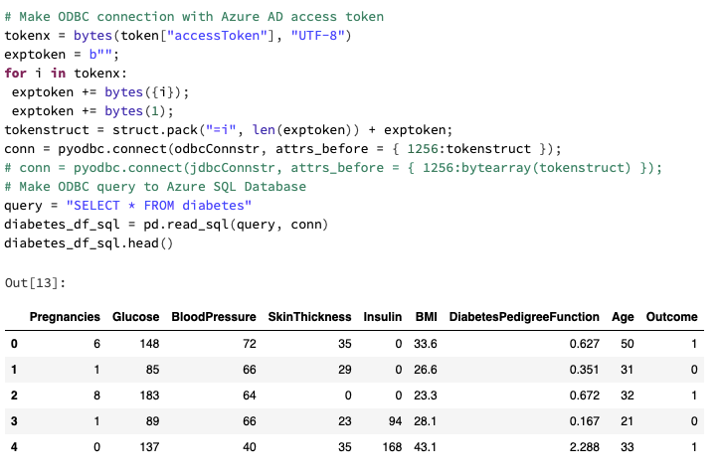Click the SkinThickness column header
Viewport: 722px width, 476px height.
point(309,317)
